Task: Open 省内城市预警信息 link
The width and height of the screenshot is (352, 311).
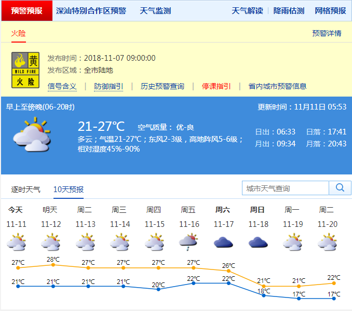Action: click(x=277, y=86)
